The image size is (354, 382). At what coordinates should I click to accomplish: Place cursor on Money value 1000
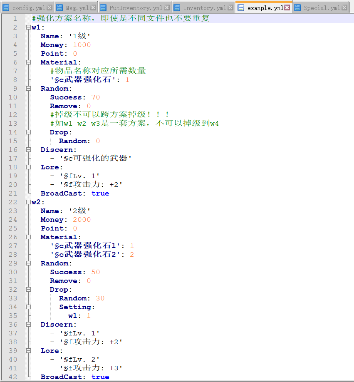[82, 45]
